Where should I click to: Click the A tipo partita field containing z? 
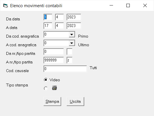(x=70, y=60)
